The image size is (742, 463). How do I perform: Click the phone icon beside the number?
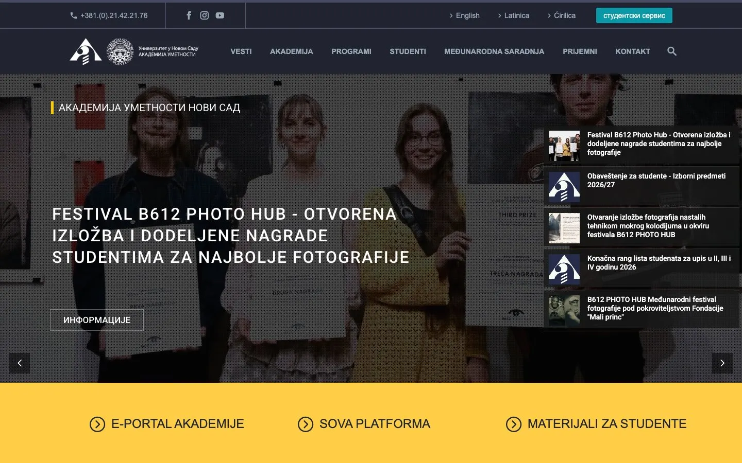(74, 16)
